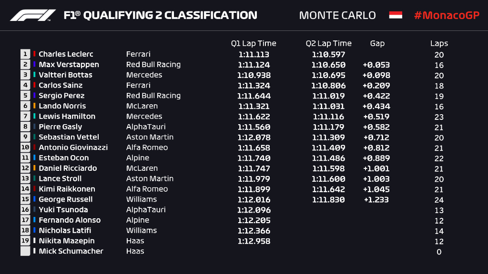Select Yuki Tsunoda's Q1 time 1:12.096

[x=254, y=210]
